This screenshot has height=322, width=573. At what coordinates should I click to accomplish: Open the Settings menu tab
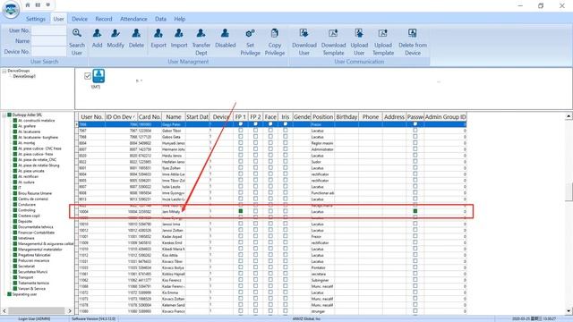tap(36, 19)
